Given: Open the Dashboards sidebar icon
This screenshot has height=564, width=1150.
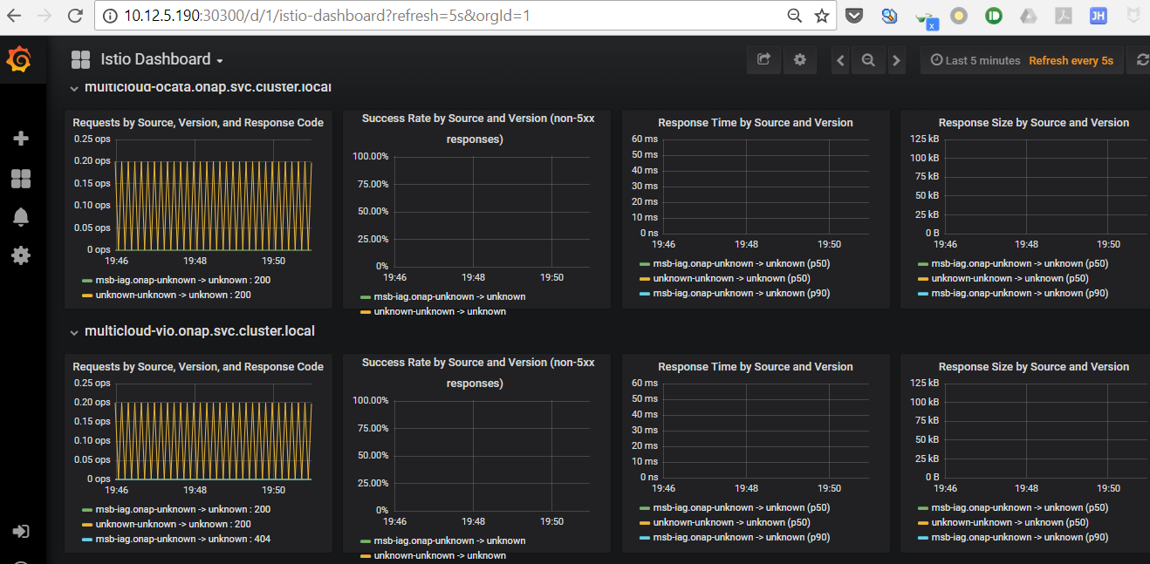Looking at the screenshot, I should click(21, 177).
